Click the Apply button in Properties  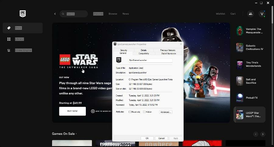coord(176,138)
